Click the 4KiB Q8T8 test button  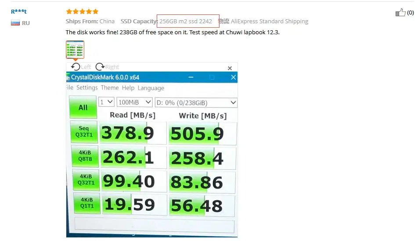(85, 156)
